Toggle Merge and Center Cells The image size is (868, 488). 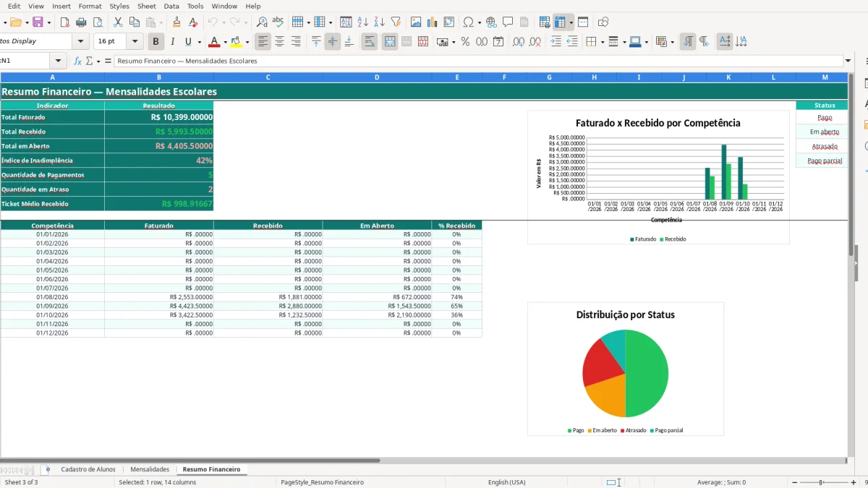point(390,42)
